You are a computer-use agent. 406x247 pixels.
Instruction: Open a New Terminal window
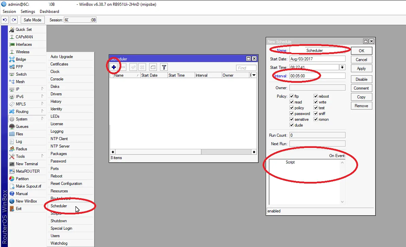(26, 164)
